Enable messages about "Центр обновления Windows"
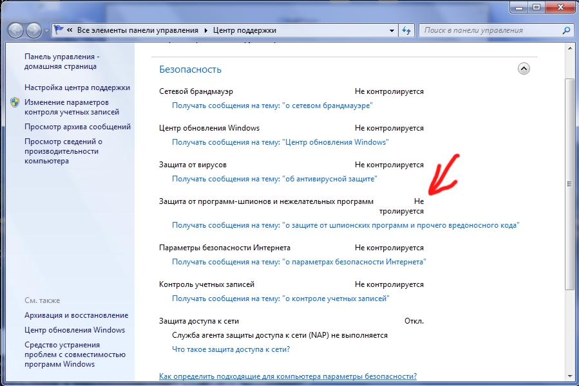This screenshot has height=386, width=579. click(x=280, y=142)
